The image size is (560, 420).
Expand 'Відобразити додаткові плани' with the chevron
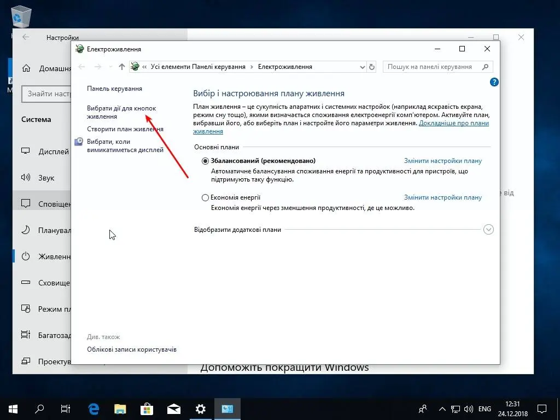coord(488,229)
